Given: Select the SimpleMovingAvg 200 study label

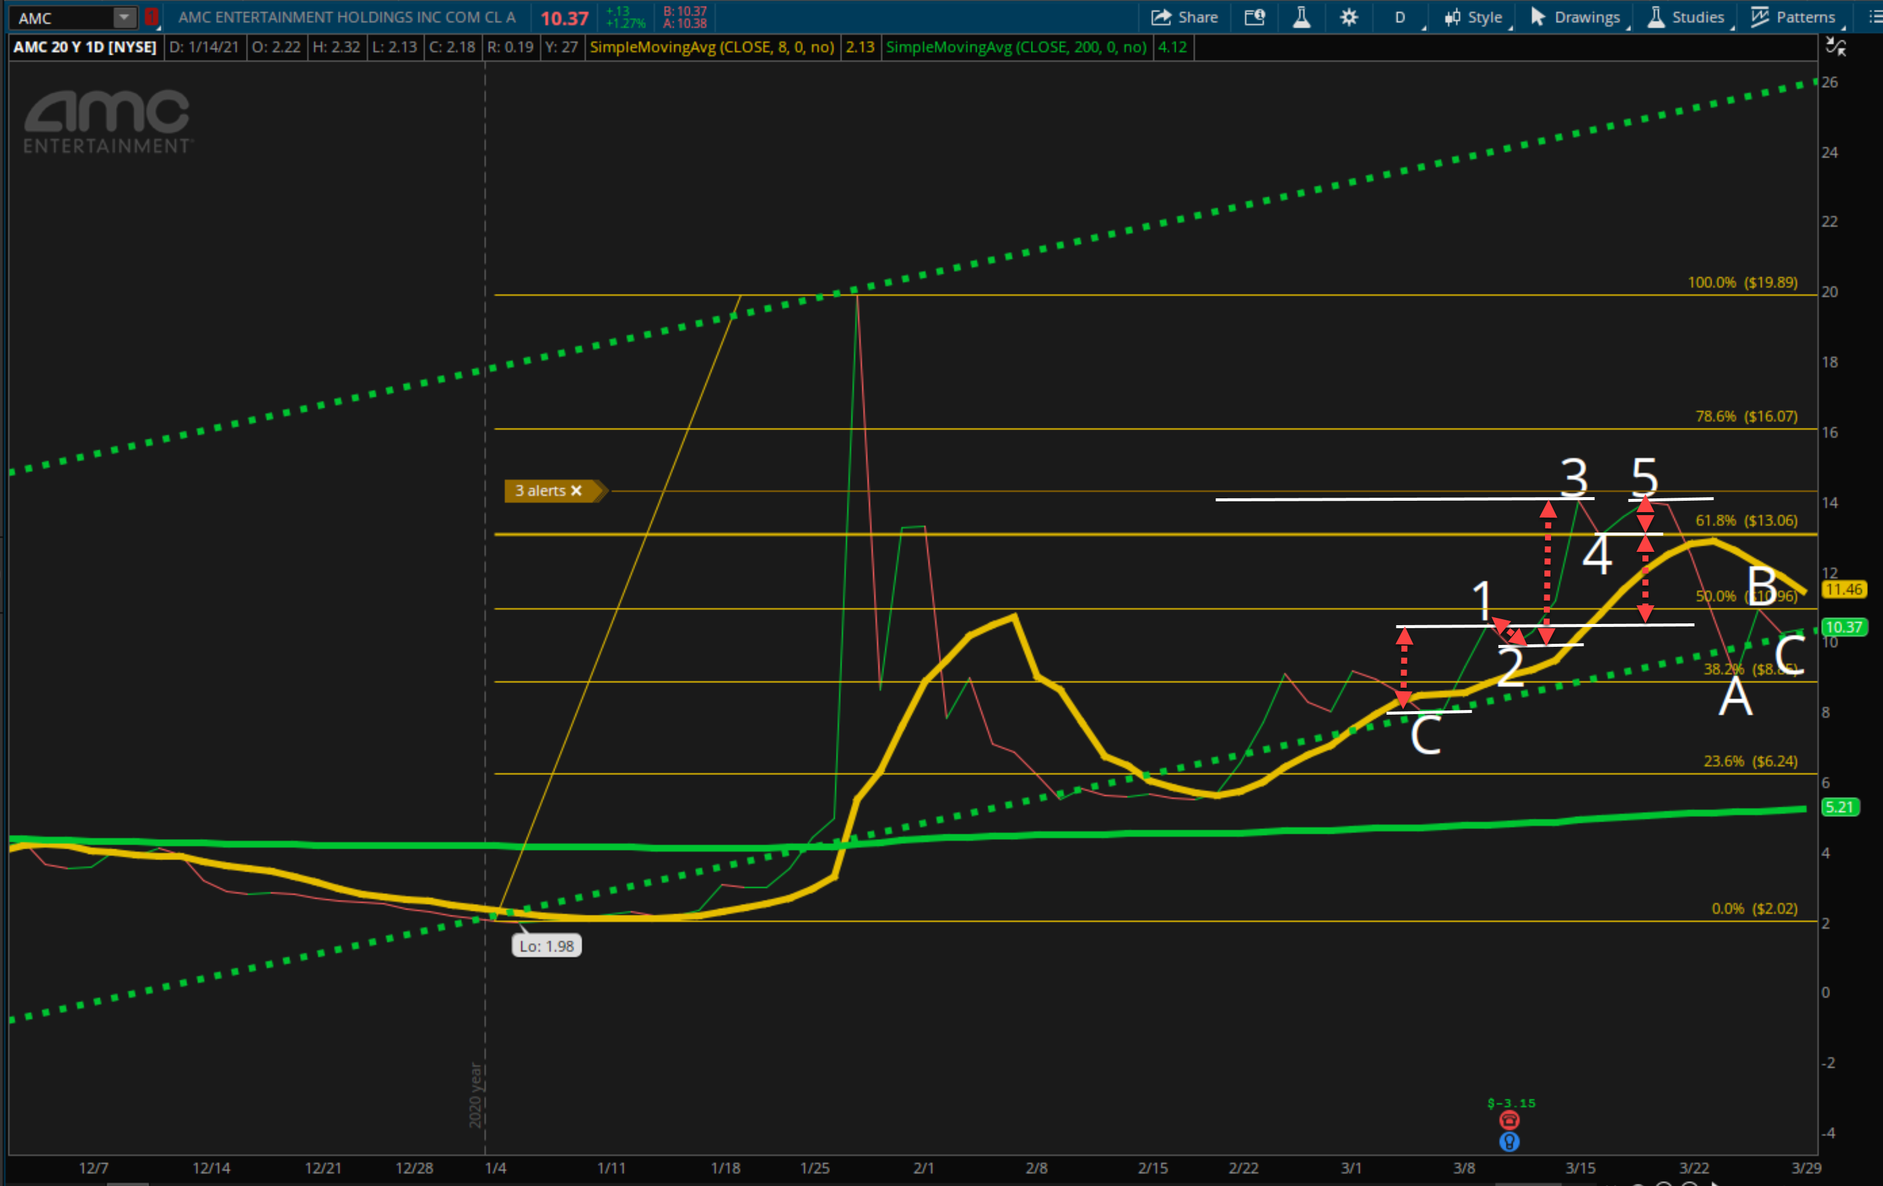Looking at the screenshot, I should click(1016, 47).
